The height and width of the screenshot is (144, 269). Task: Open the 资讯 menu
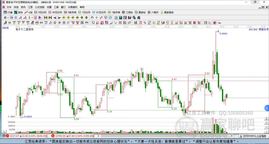pyautogui.click(x=23, y=7)
